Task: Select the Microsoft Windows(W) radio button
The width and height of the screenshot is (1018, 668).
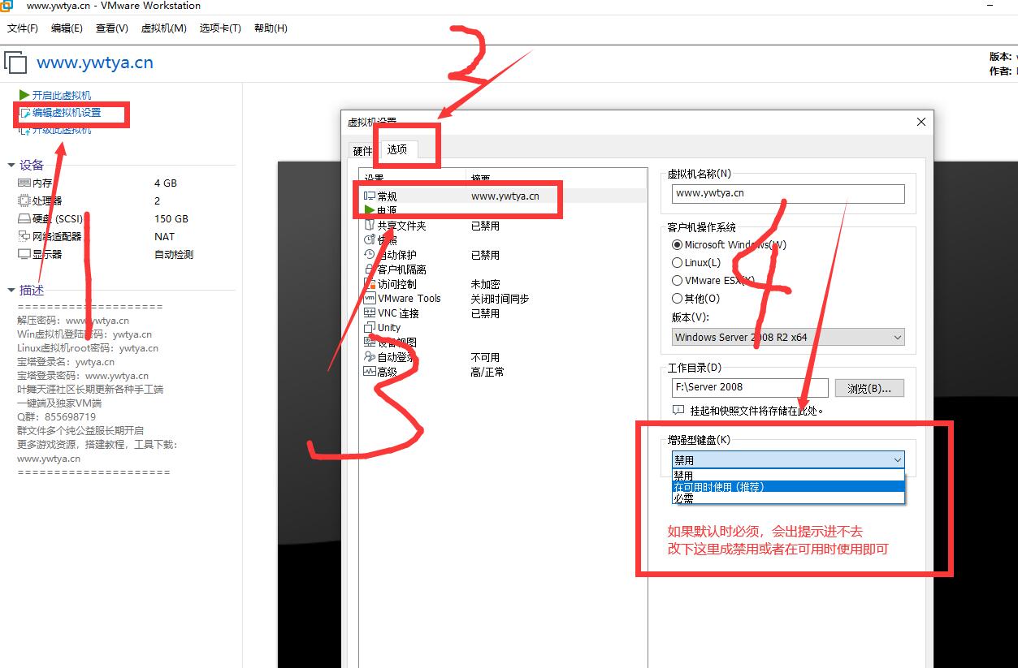Action: click(x=677, y=244)
